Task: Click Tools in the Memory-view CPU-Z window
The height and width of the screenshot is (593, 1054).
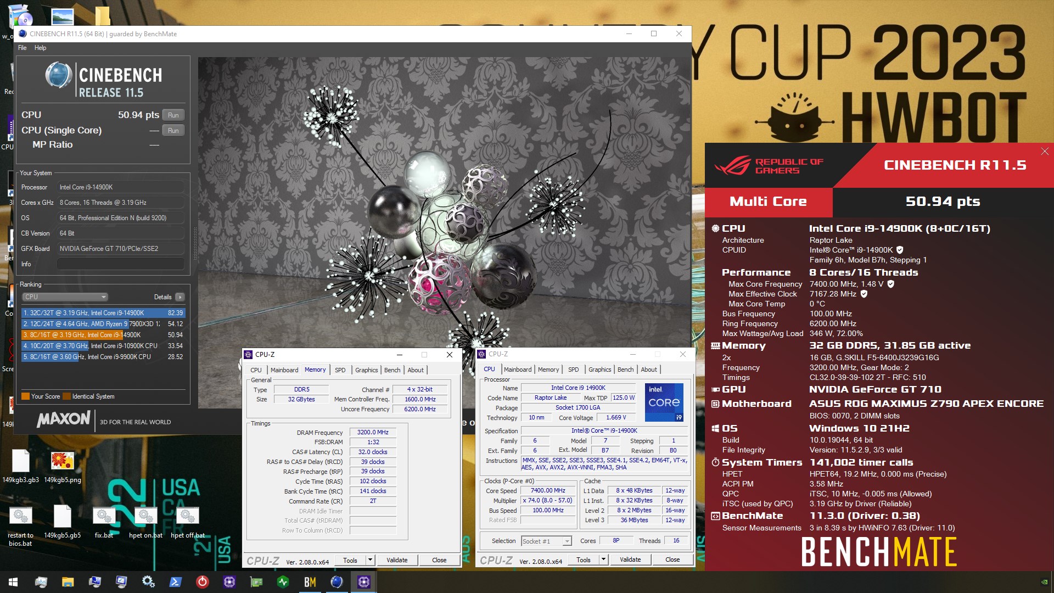Action: click(350, 560)
